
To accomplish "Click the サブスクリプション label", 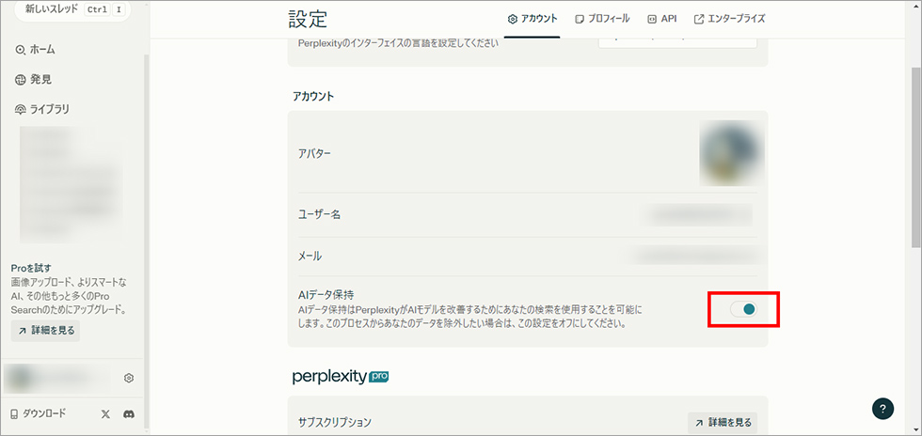I will click(x=335, y=423).
